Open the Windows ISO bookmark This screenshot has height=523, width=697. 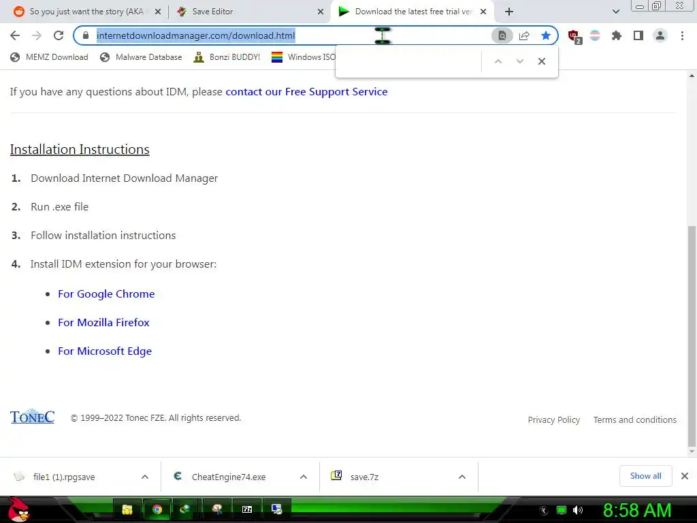coord(304,57)
